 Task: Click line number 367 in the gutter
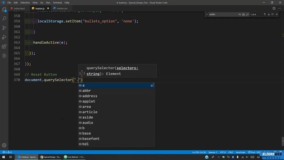pos(17,64)
